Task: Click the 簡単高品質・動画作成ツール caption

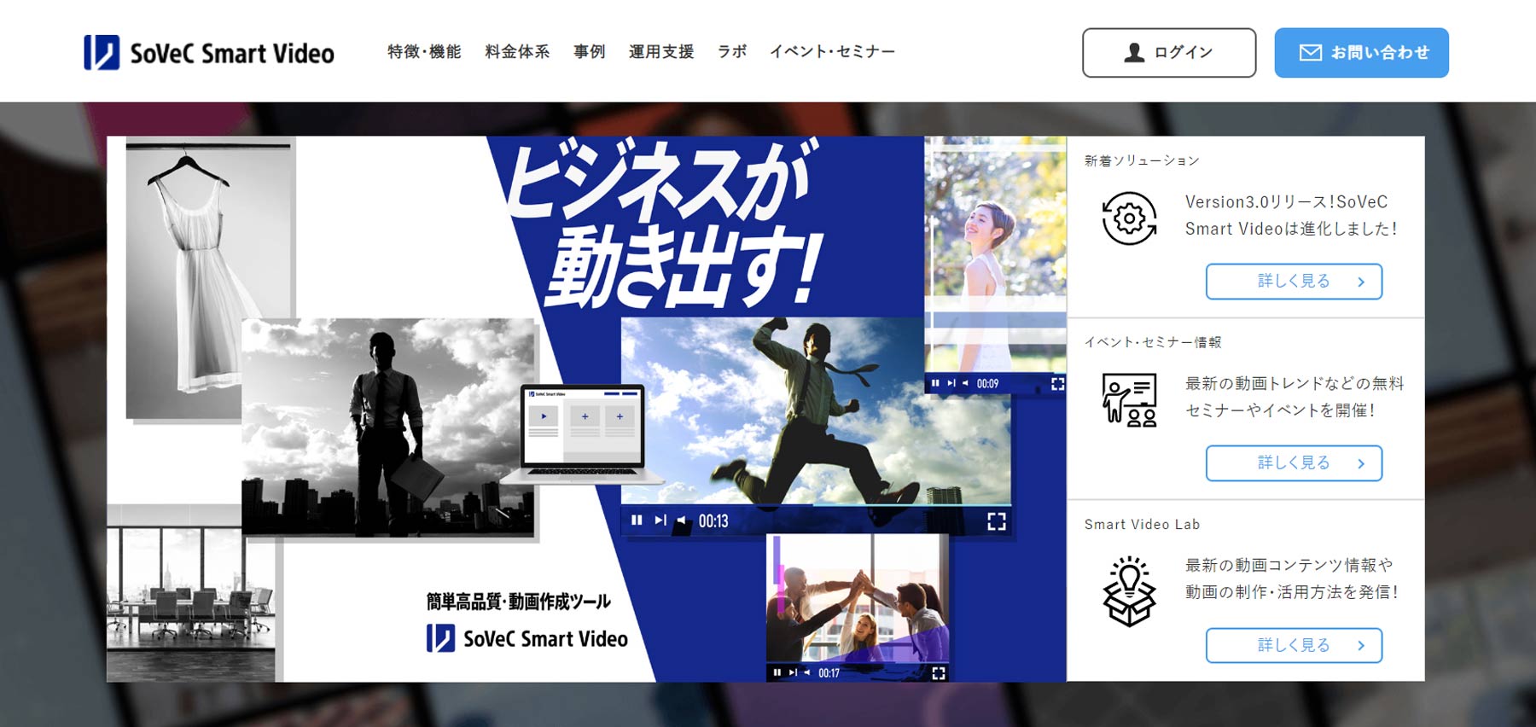Action: pos(519,602)
